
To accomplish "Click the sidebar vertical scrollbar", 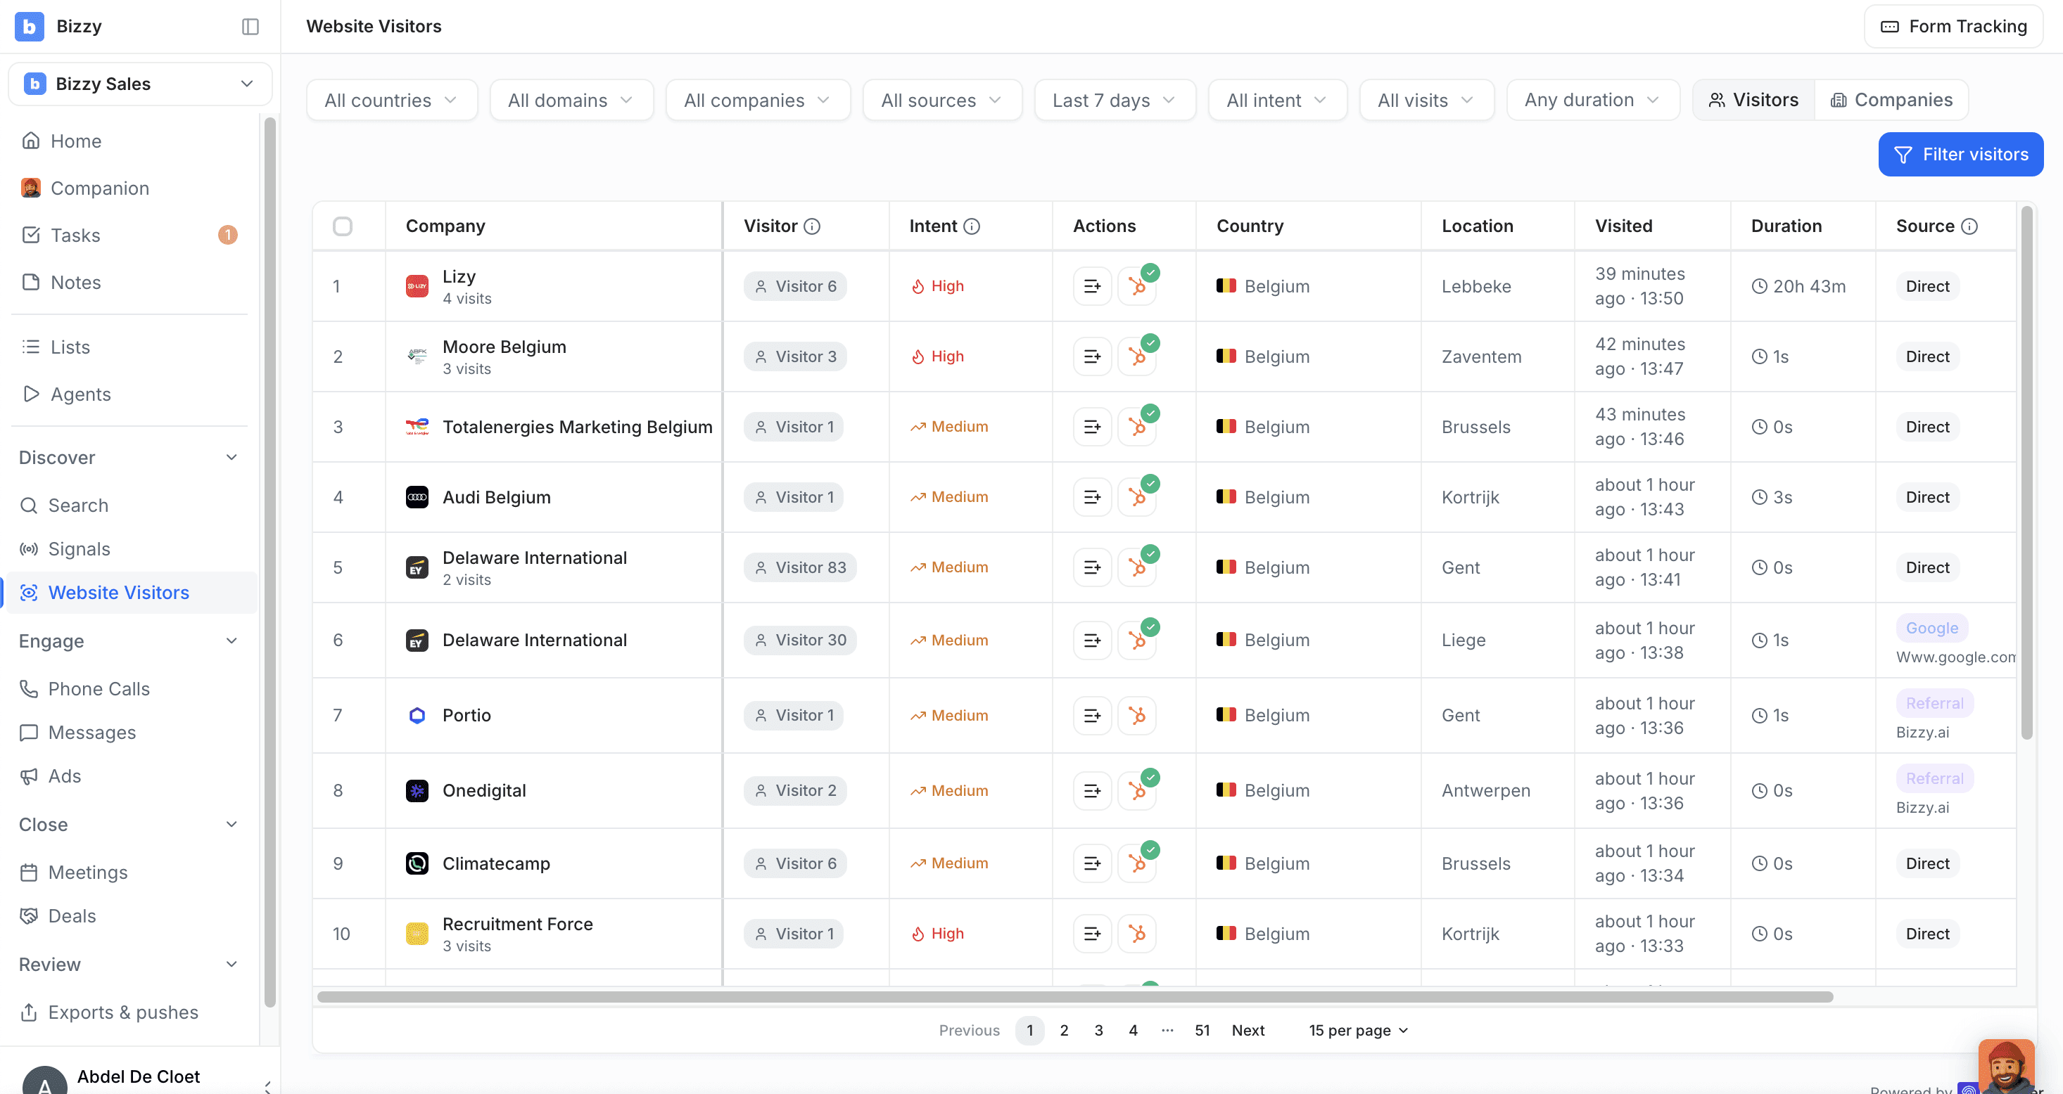I will click(270, 562).
